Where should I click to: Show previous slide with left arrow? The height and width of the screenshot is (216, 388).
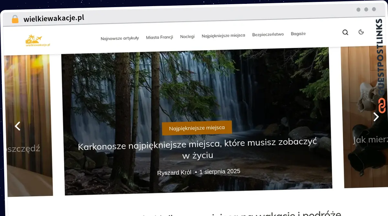pyautogui.click(x=17, y=126)
